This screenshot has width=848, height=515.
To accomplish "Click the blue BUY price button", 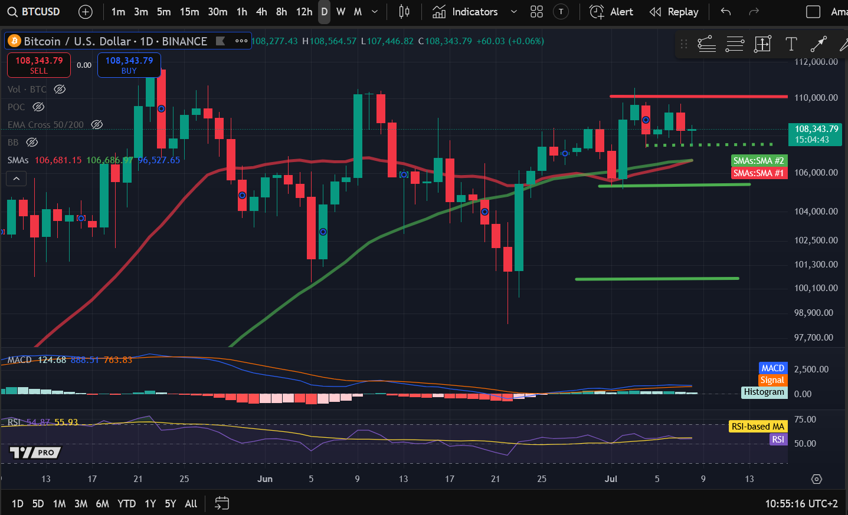I will (129, 65).
